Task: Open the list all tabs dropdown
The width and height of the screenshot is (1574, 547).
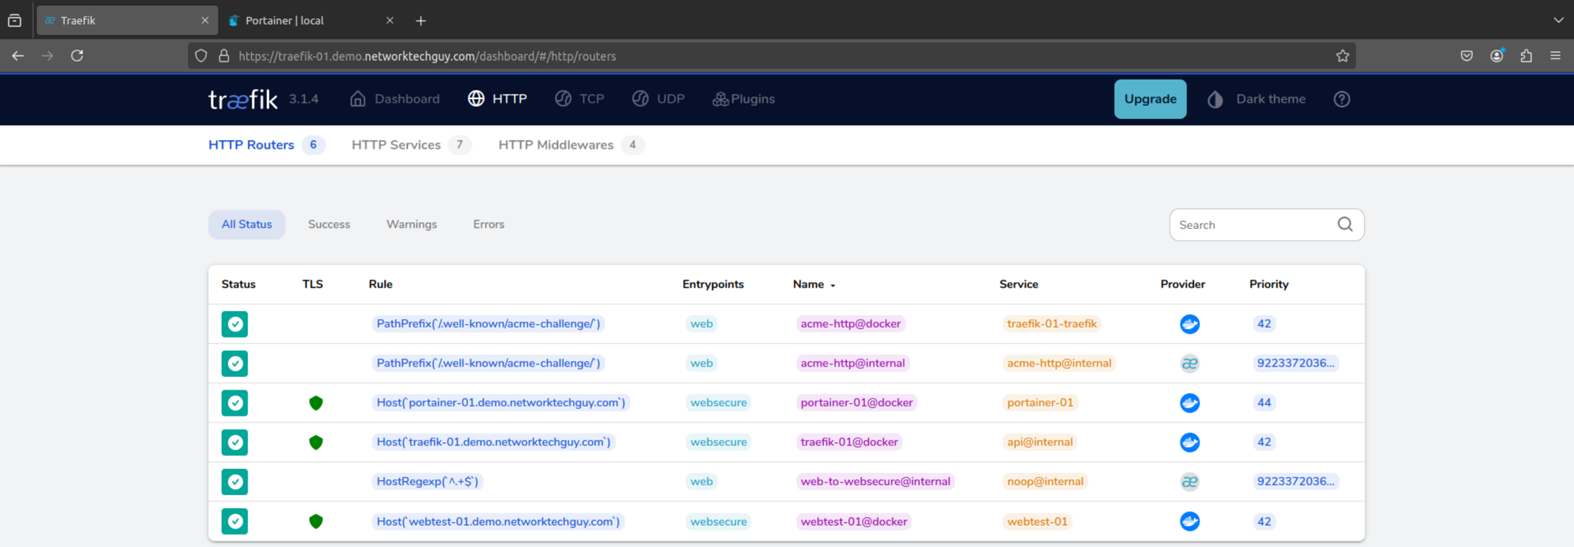Action: click(1558, 20)
